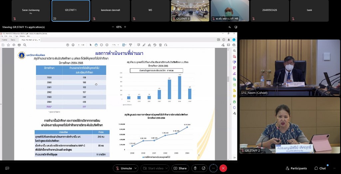Select the bank participant tile

[x=309, y=11]
